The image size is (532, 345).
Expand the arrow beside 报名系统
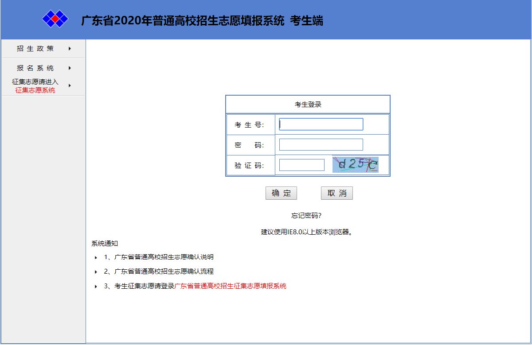(x=70, y=68)
